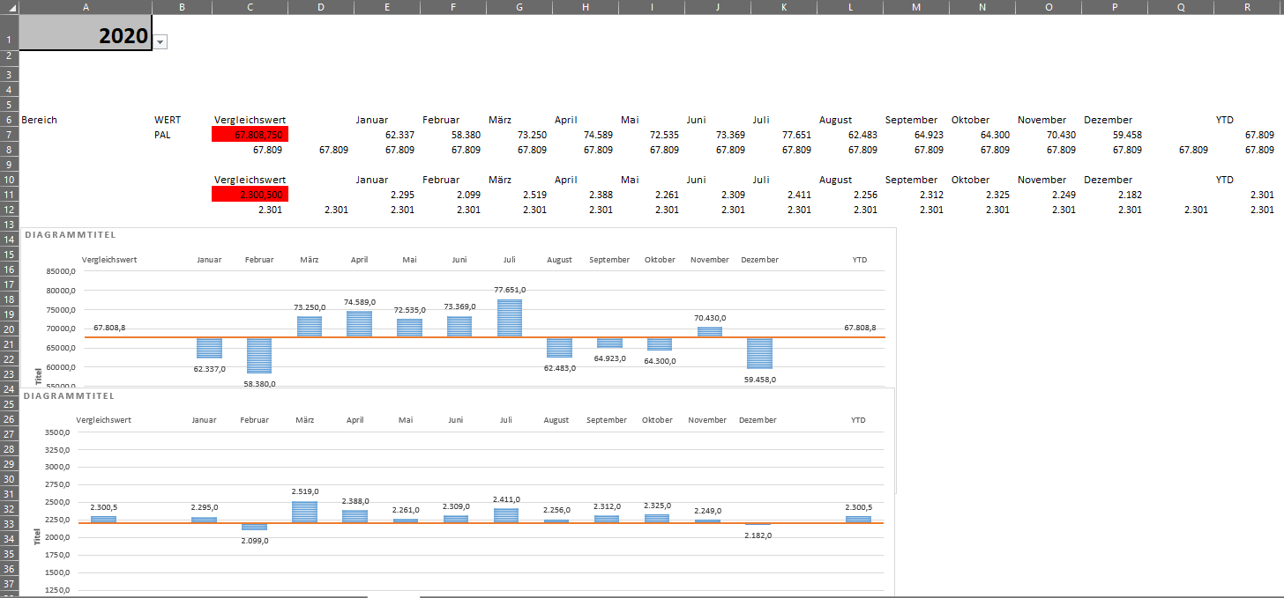Select column C header
The width and height of the screenshot is (1284, 598).
250,7
